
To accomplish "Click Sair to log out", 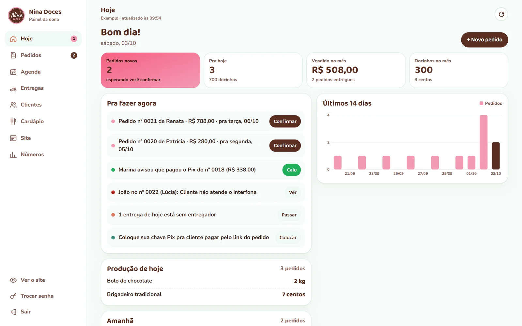I will [x=43, y=312].
